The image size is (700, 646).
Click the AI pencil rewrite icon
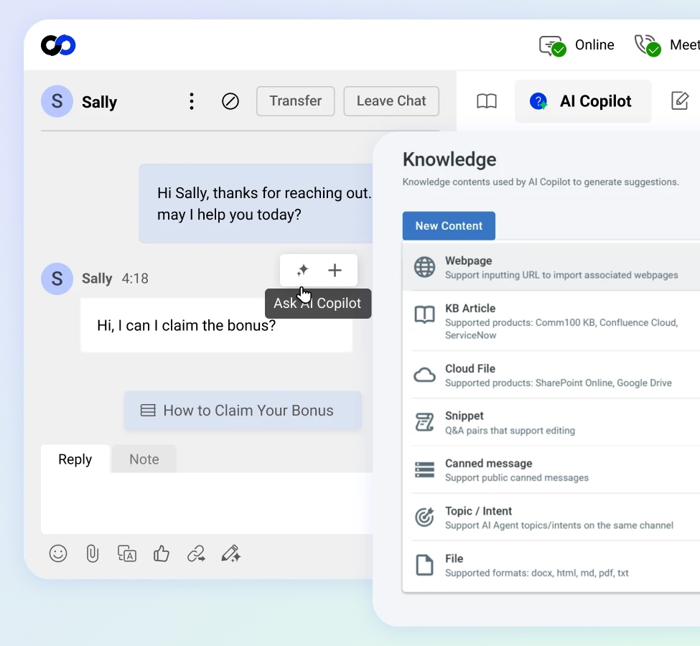pos(230,554)
